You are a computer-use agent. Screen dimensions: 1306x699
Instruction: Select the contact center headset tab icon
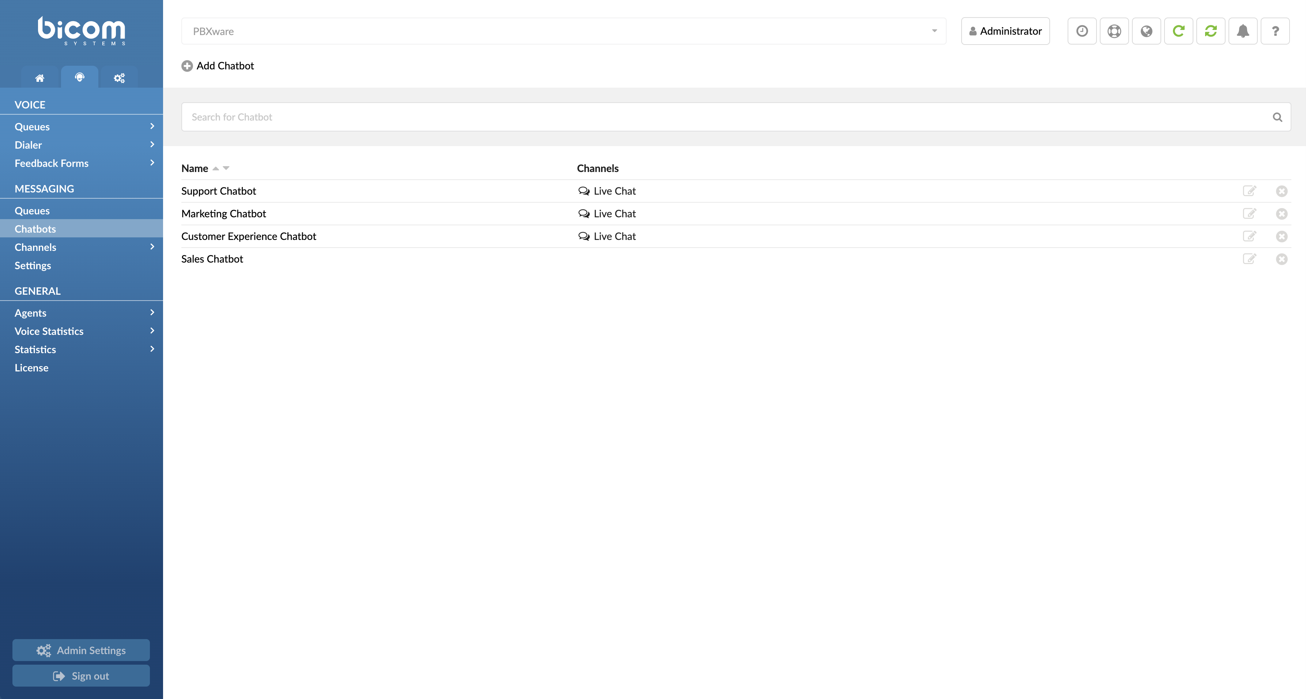click(x=80, y=77)
